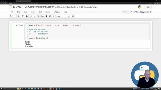Move the selected cell down
161x90 pixels.
point(35,16)
